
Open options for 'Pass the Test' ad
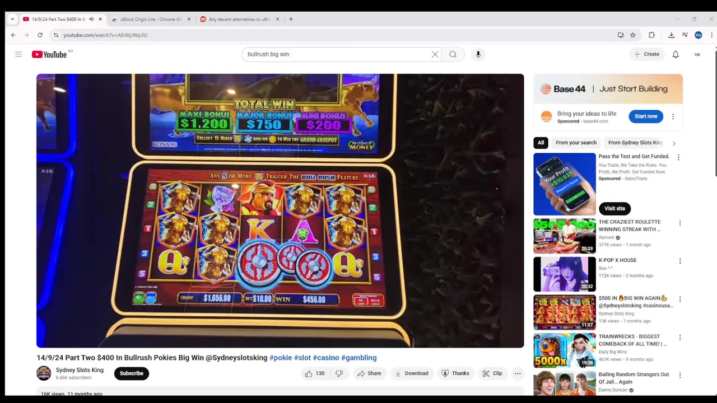[678, 158]
